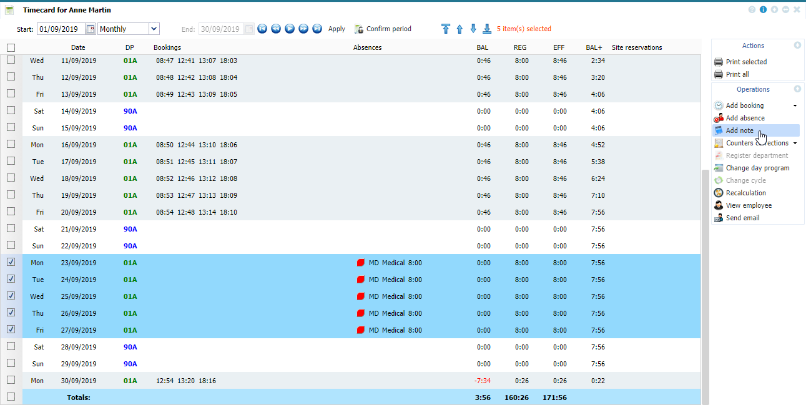806x405 pixels.
Task: Open the Monthly period dropdown
Action: (154, 29)
